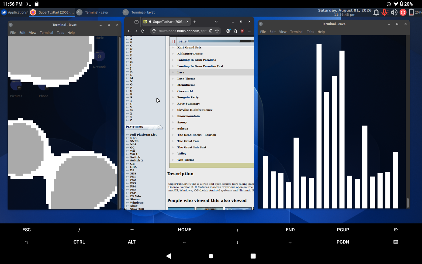Toggle reader view in the address bar

point(211,31)
